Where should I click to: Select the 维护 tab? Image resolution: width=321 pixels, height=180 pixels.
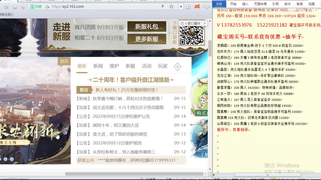pos(114,66)
